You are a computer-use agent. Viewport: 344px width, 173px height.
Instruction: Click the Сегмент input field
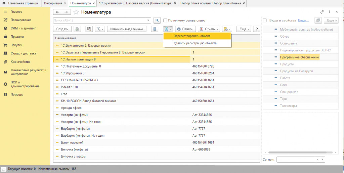[296, 160]
